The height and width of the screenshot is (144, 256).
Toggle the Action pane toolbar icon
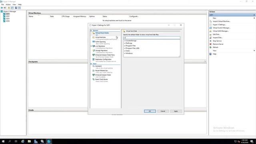coord(19,8)
